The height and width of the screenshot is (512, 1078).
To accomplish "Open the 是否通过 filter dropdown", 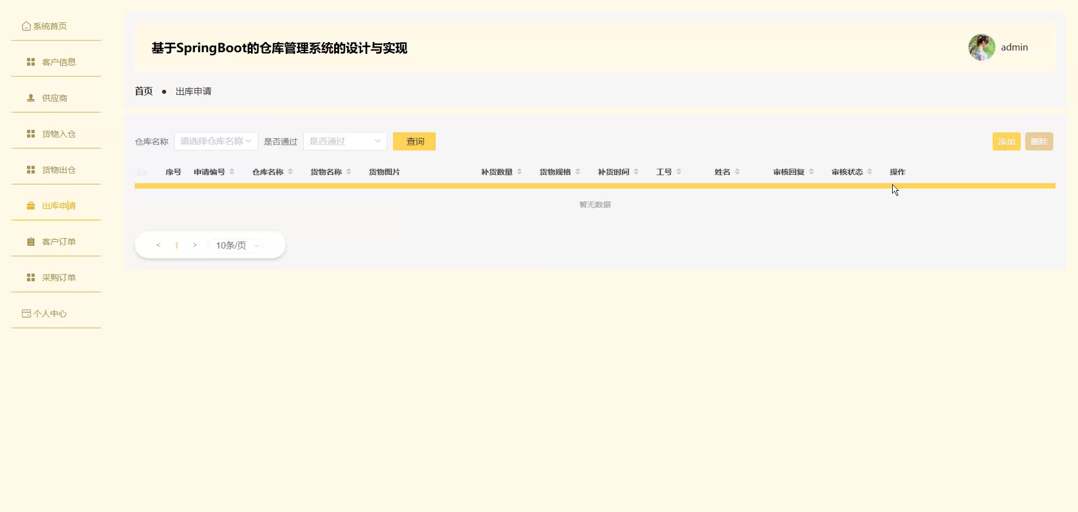I will pyautogui.click(x=345, y=141).
